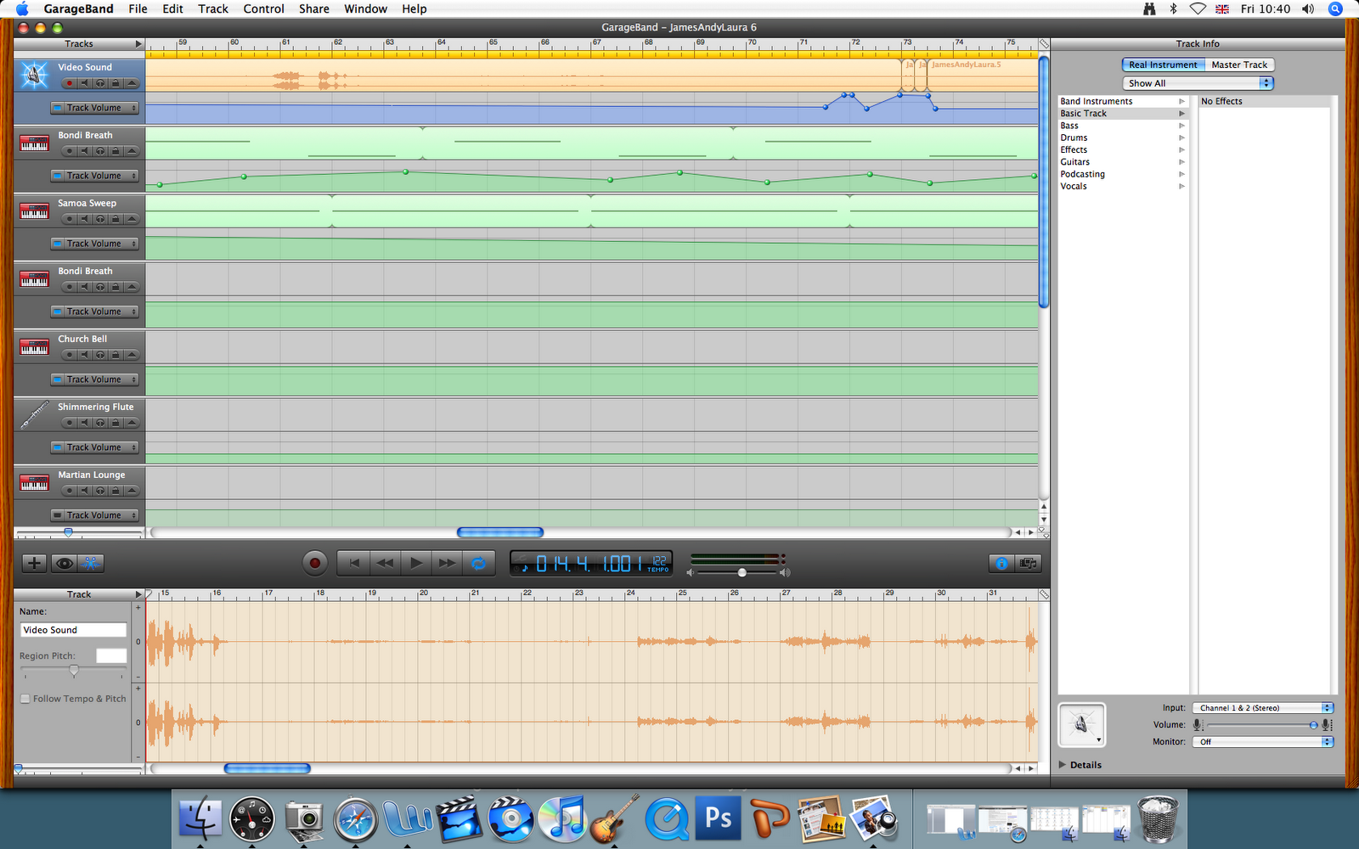Mute the Shimmering Flute track

[84, 423]
